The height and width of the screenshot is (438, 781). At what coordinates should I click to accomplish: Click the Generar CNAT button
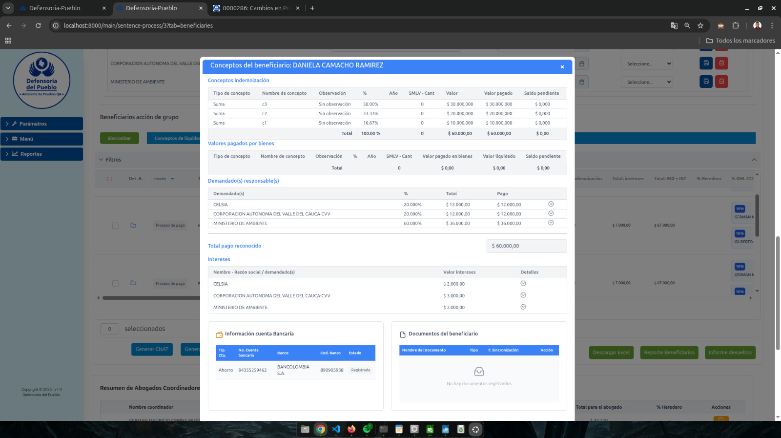[x=152, y=349]
